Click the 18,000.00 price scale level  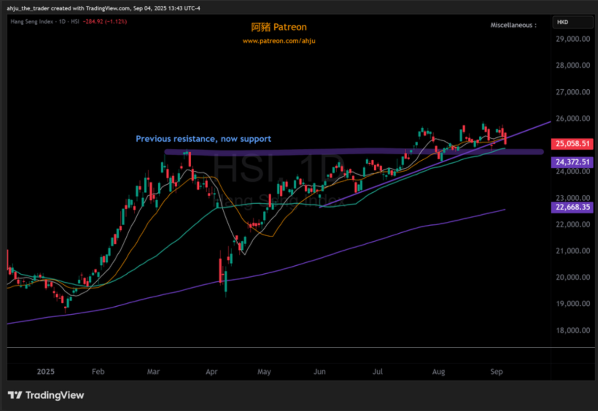pos(572,330)
